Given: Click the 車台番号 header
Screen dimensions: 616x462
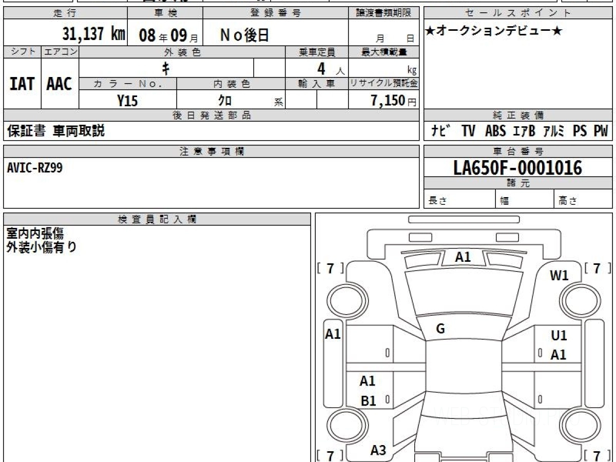Looking at the screenshot, I should (518, 151).
